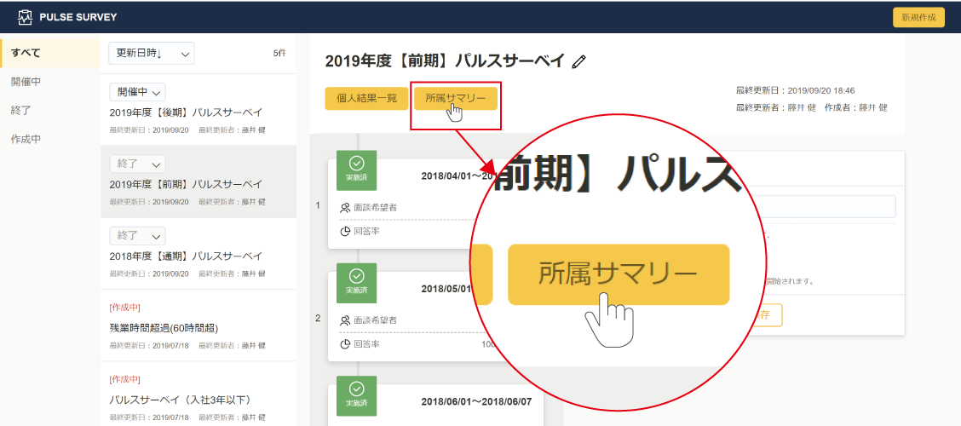Click the 回答率 pie chart icon in first card
The width and height of the screenshot is (961, 426).
point(345,231)
